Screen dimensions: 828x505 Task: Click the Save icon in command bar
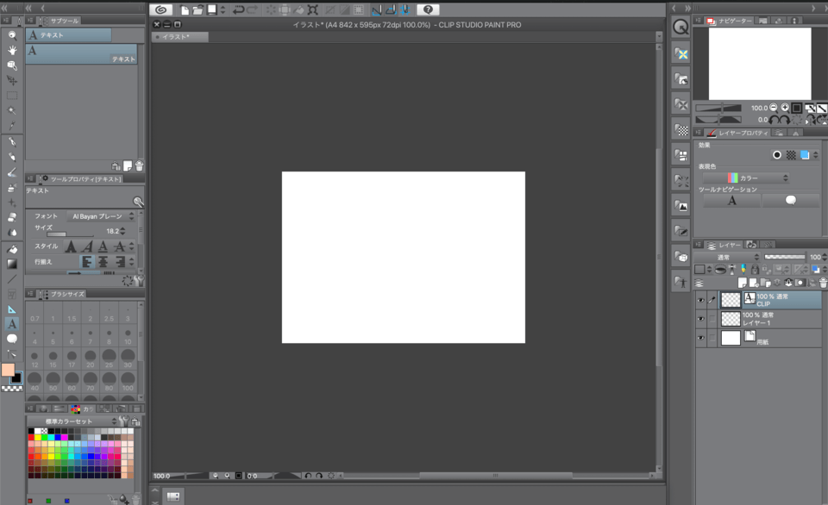point(211,9)
